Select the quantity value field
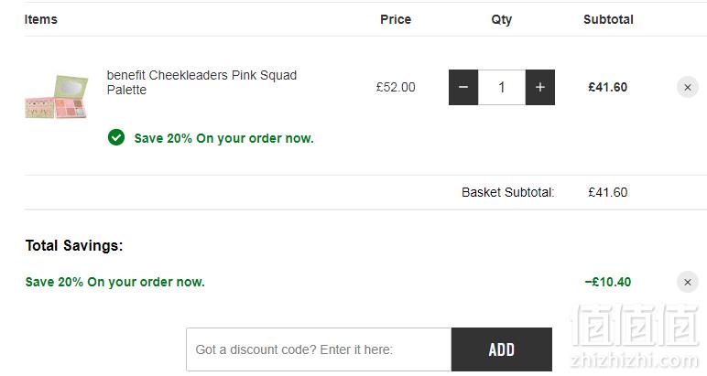707x376 pixels. click(x=501, y=87)
